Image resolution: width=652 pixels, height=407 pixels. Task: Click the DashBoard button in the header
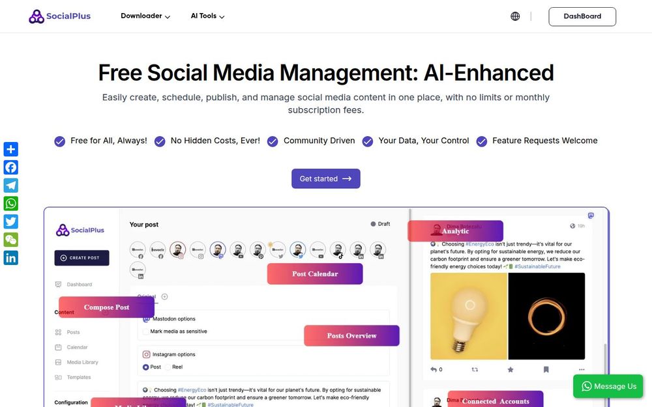582,17
